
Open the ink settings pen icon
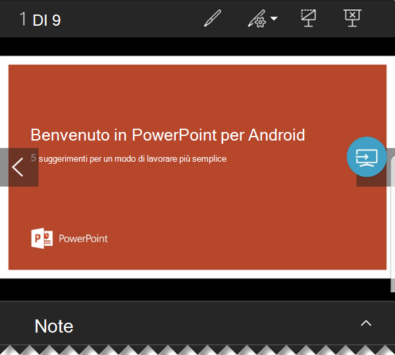click(257, 18)
